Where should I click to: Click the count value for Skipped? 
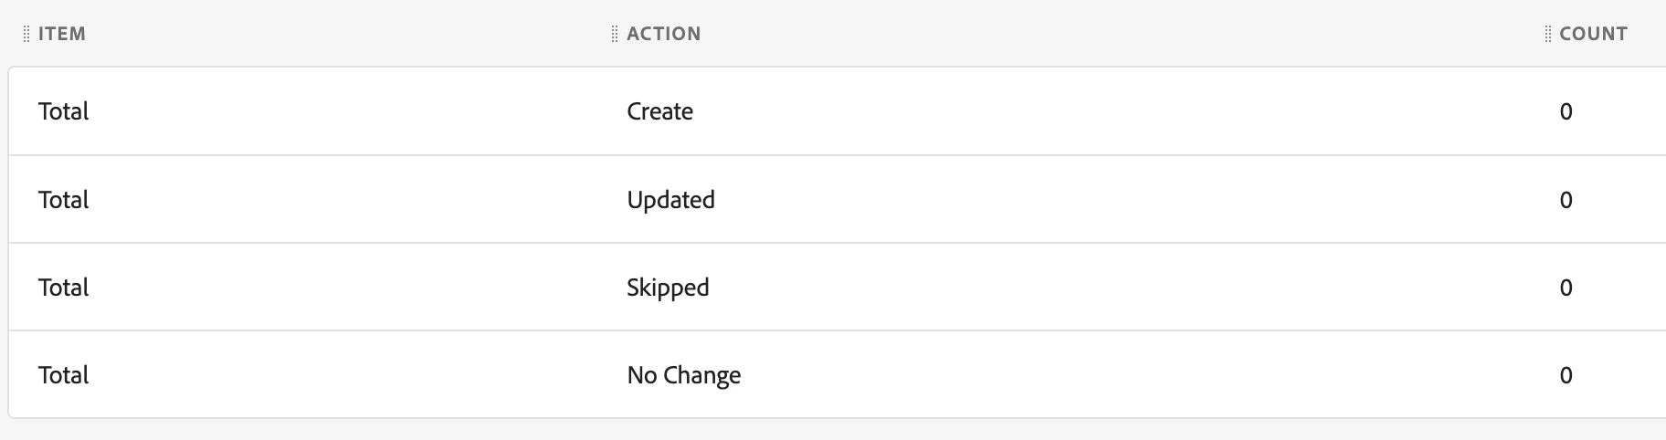(x=1566, y=288)
